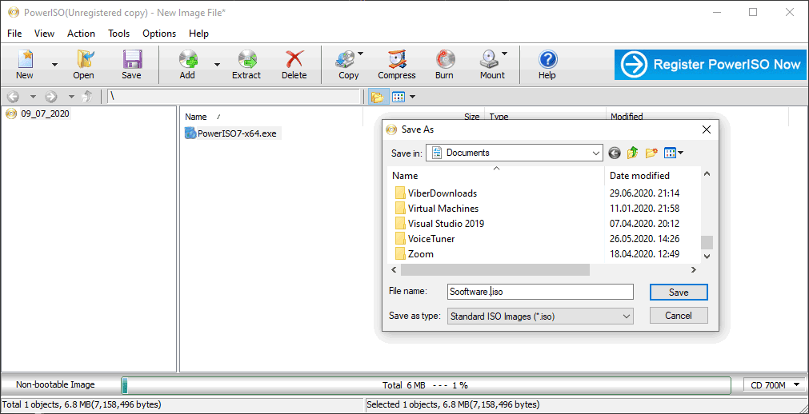This screenshot has width=809, height=414.
Task: Click the Compress toolbar icon
Action: tap(397, 59)
